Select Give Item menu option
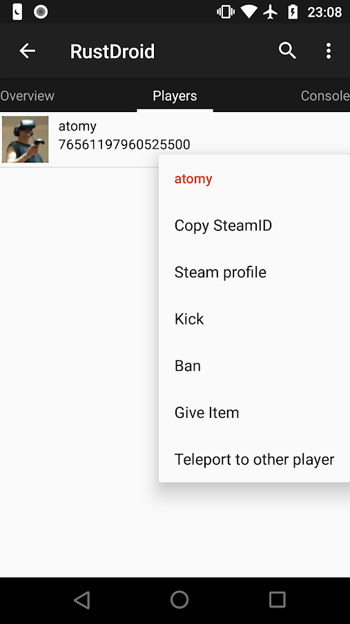The image size is (350, 624). [254, 412]
